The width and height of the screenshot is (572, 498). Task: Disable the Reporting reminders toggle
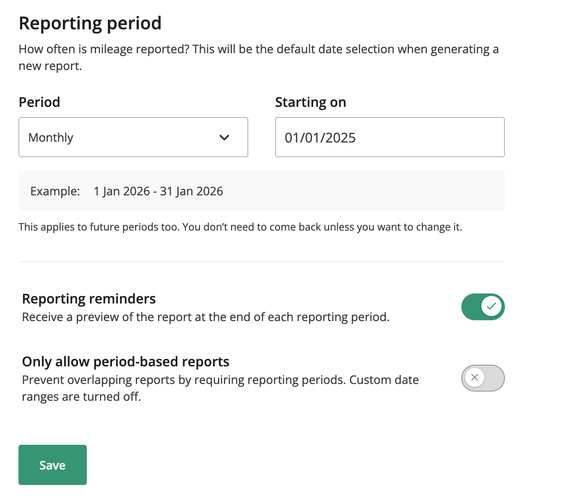(x=483, y=306)
